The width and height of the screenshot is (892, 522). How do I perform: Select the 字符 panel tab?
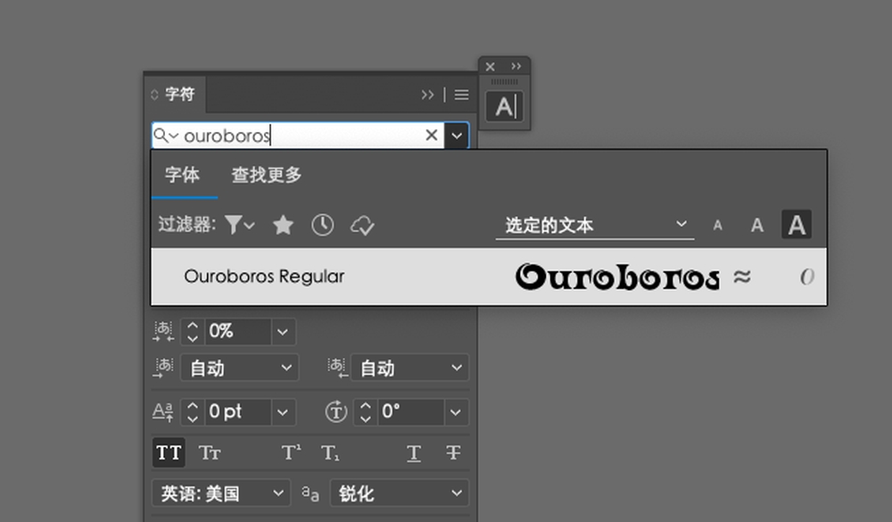point(180,94)
